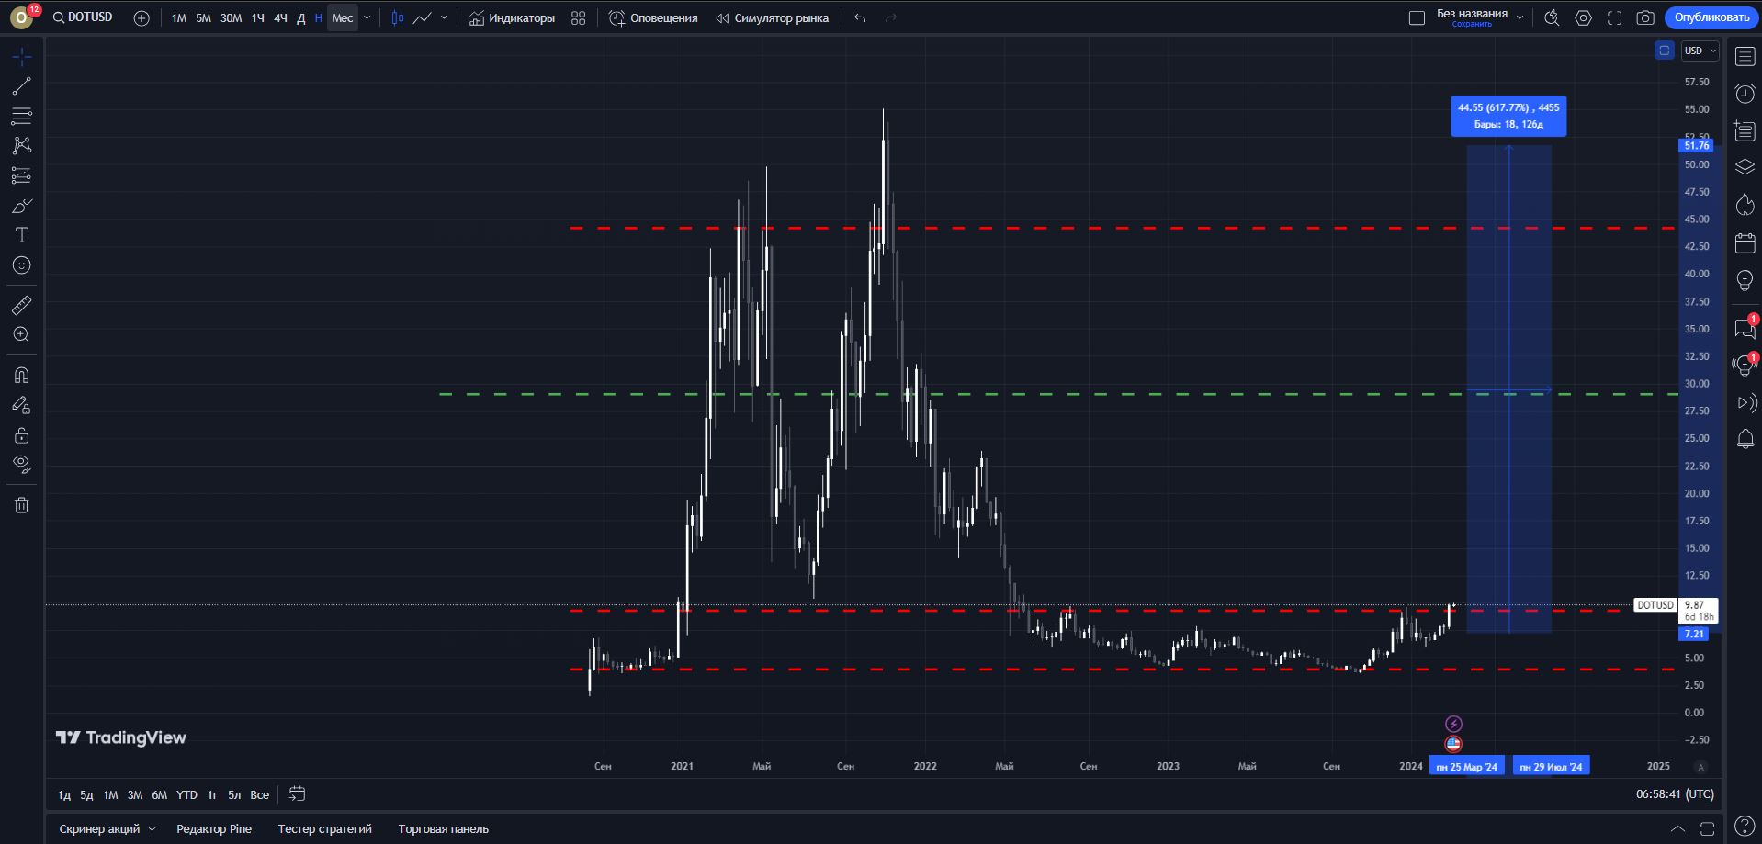
Task: Open the Редактор Pine tab
Action: tap(214, 828)
